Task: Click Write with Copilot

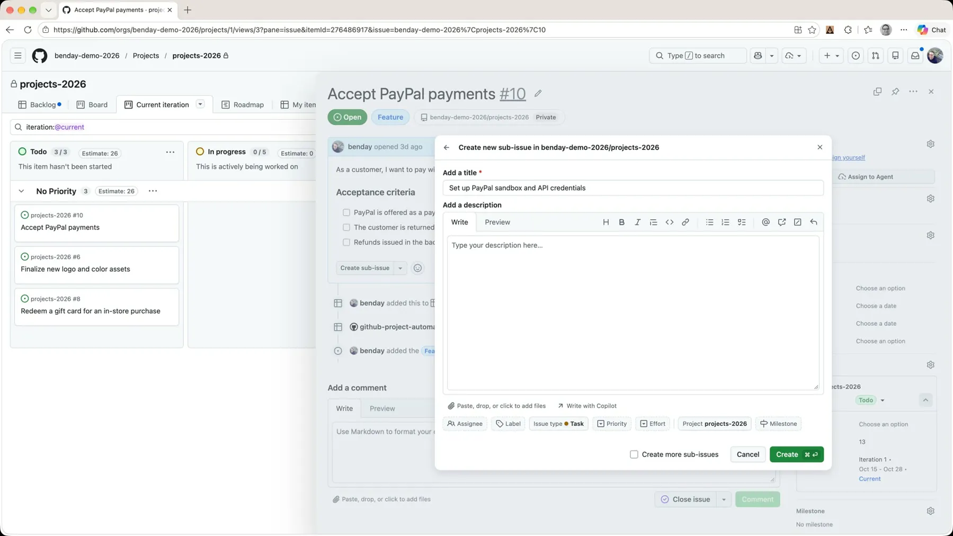Action: [x=587, y=406]
